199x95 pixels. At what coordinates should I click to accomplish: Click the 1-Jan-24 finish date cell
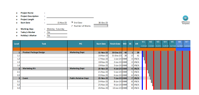click(x=115, y=59)
